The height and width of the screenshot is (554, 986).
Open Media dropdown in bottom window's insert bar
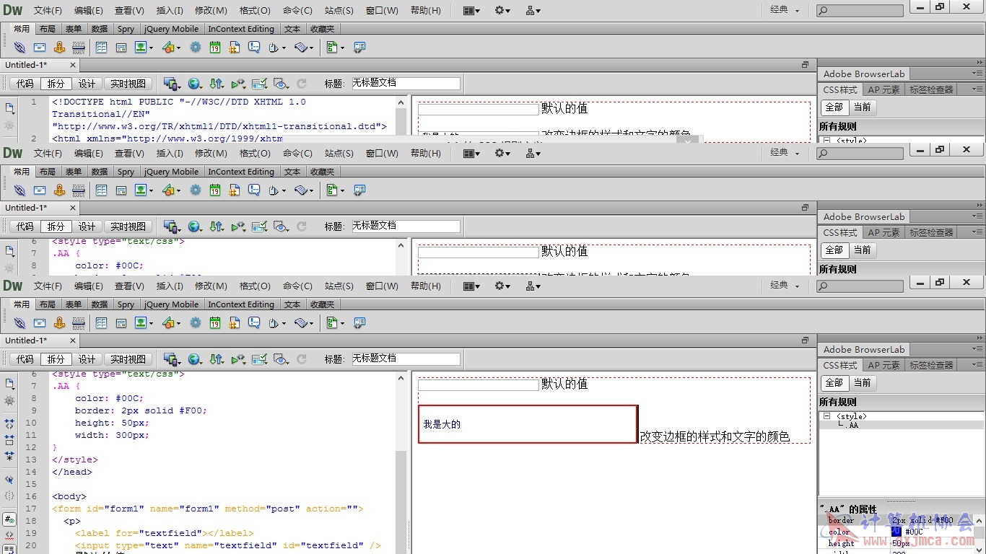point(171,323)
